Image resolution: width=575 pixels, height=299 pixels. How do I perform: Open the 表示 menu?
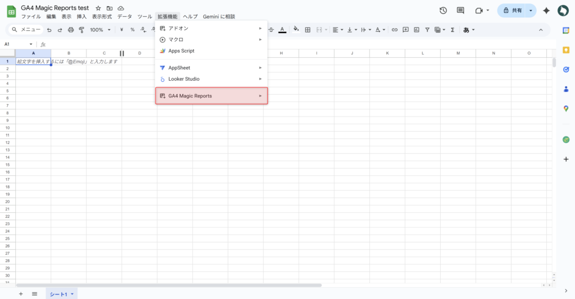pos(66,16)
